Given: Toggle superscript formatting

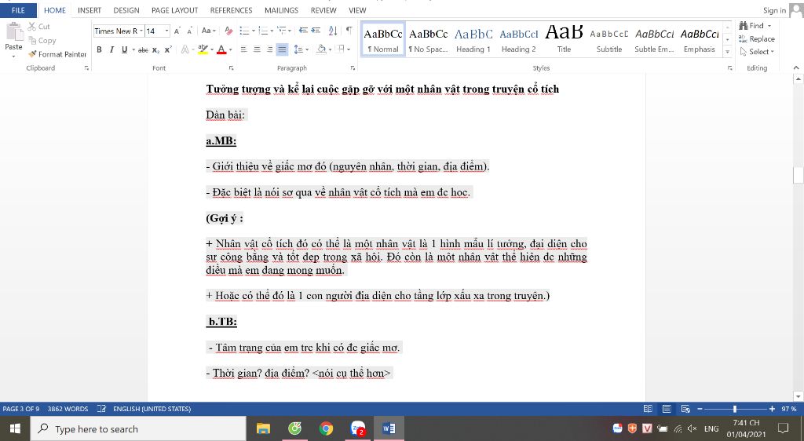Looking at the screenshot, I should 168,49.
